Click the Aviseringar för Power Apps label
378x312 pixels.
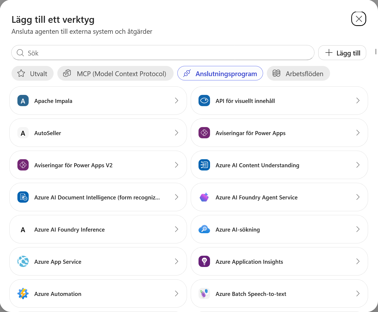click(250, 133)
